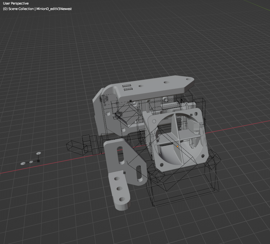Viewport: 270px width, 244px height.
Task: Select the black empty marker on the slotted bracket
Action: [x=124, y=173]
